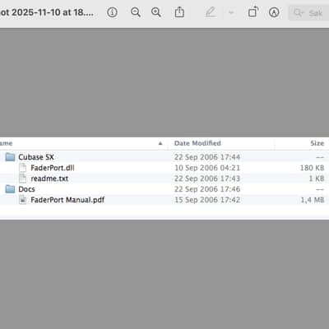Select the Highlight pen tool icon

(x=210, y=12)
